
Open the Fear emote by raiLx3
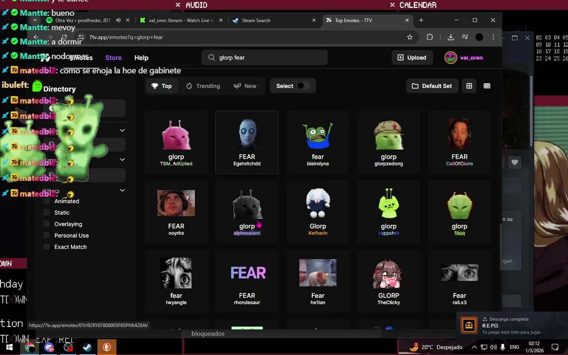[460, 282]
